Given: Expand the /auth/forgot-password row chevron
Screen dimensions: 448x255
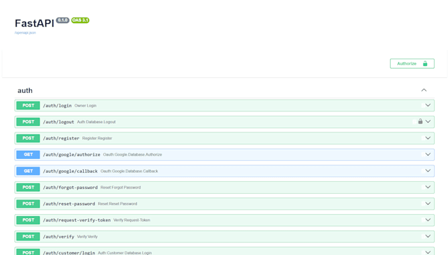Looking at the screenshot, I should click(x=428, y=187).
